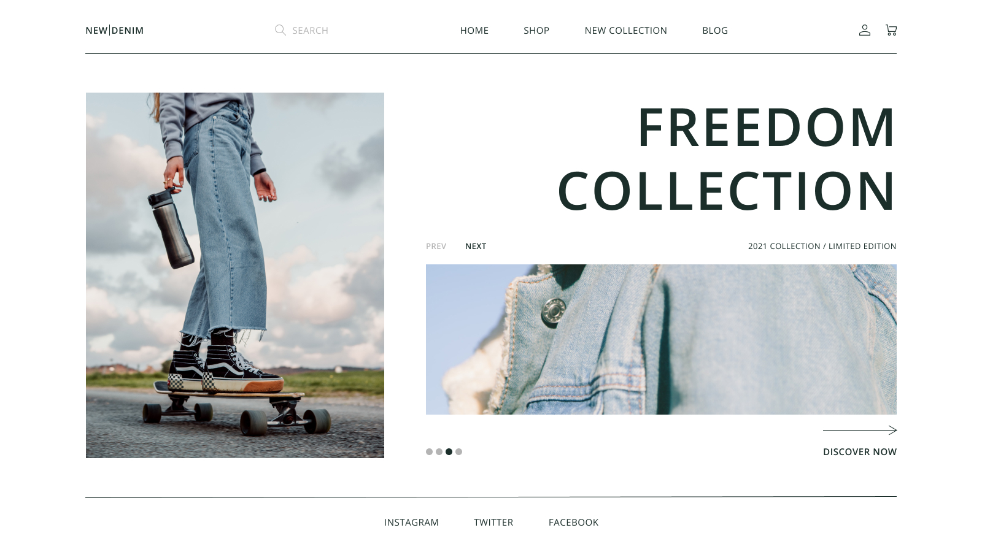Open the Shop menu item
The height and width of the screenshot is (552, 982).
(536, 31)
